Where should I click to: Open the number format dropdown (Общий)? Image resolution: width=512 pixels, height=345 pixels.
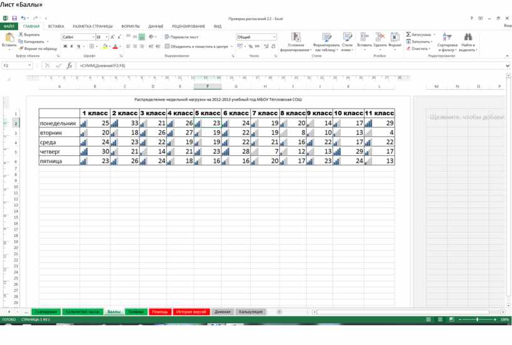coord(274,37)
